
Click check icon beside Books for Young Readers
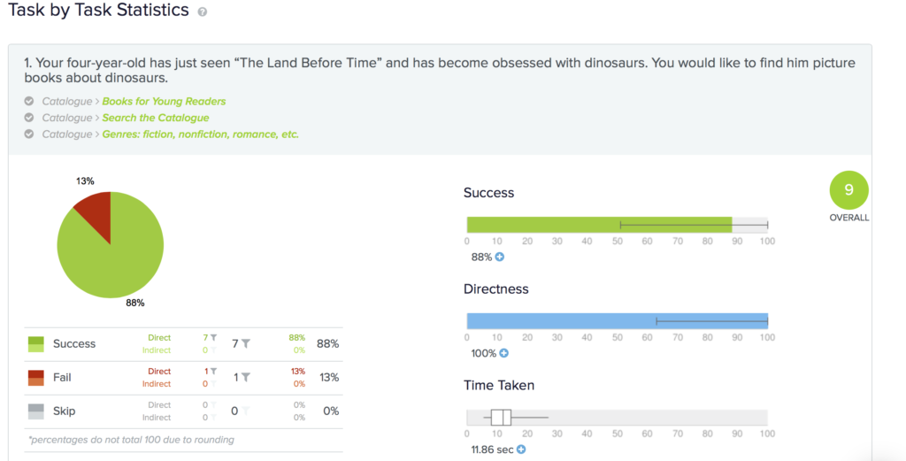29,101
